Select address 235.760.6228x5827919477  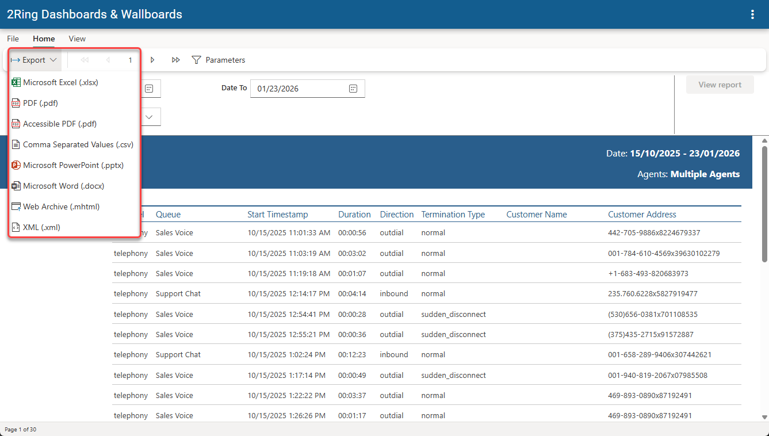(653, 294)
